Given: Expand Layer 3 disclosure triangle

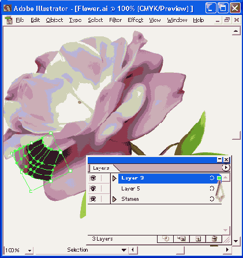Looking at the screenshot, I should coord(114,178).
